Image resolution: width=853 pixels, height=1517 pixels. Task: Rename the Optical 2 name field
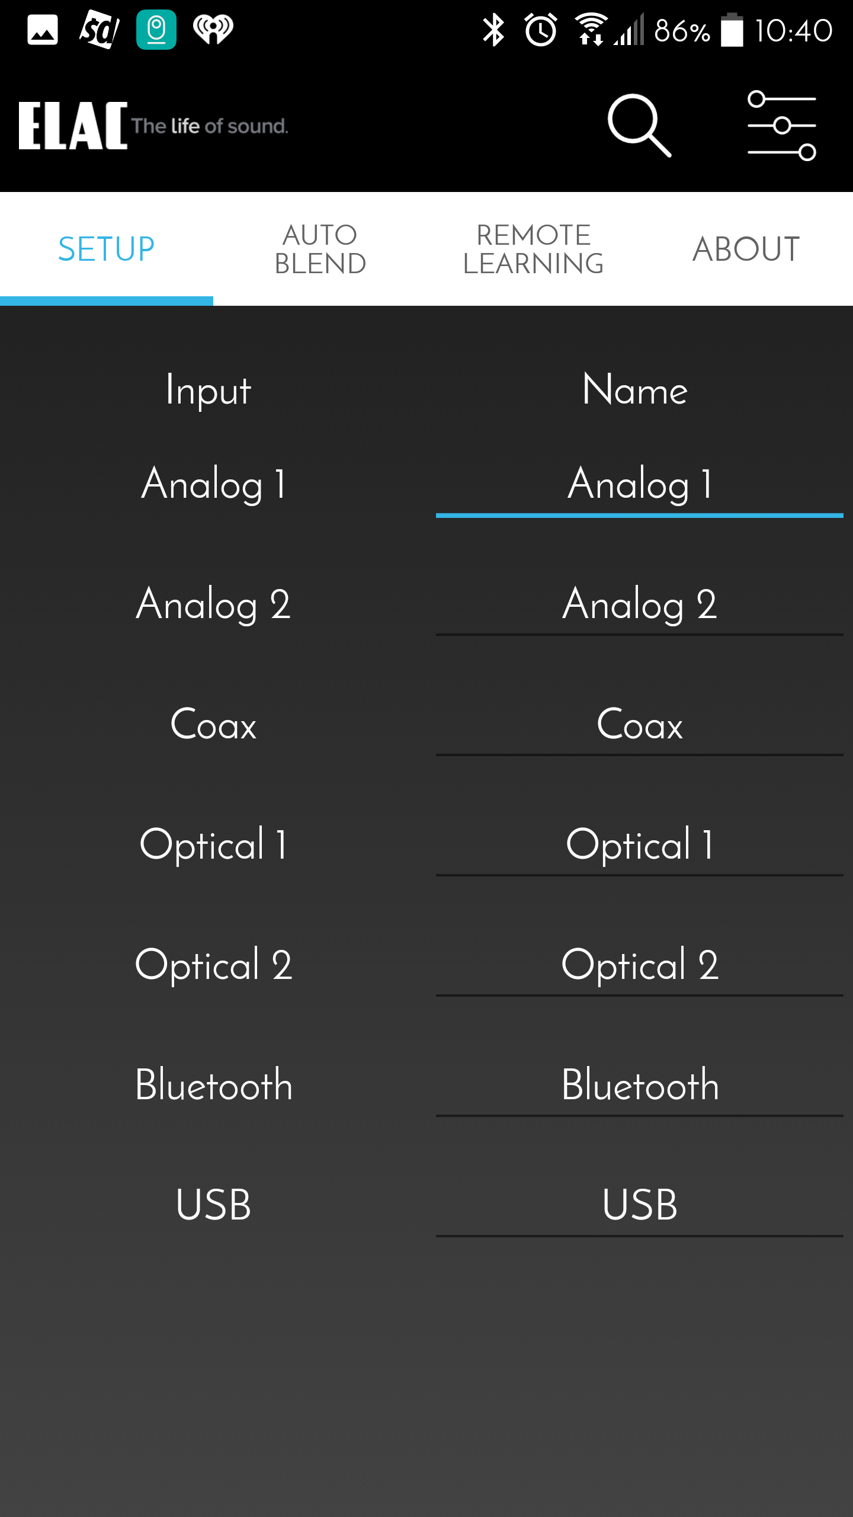640,965
